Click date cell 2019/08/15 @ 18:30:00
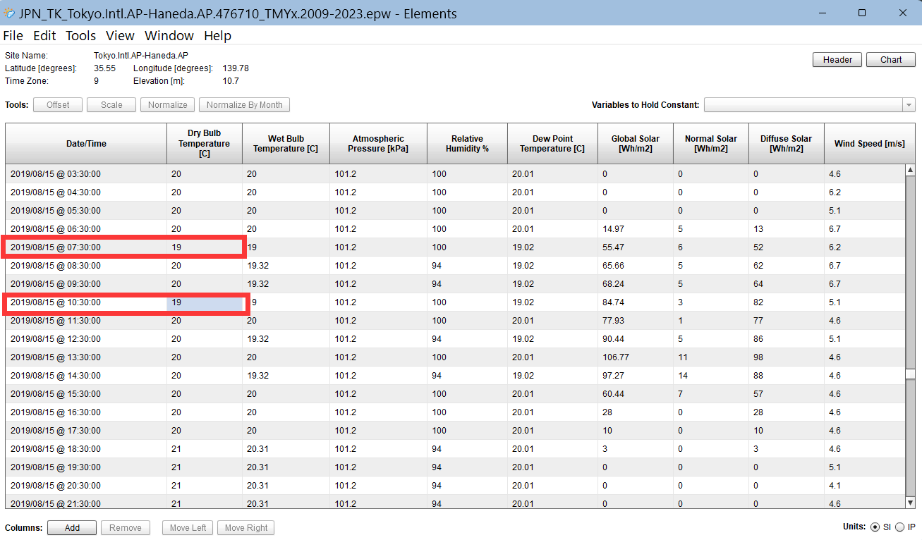The width and height of the screenshot is (922, 540). 86,449
